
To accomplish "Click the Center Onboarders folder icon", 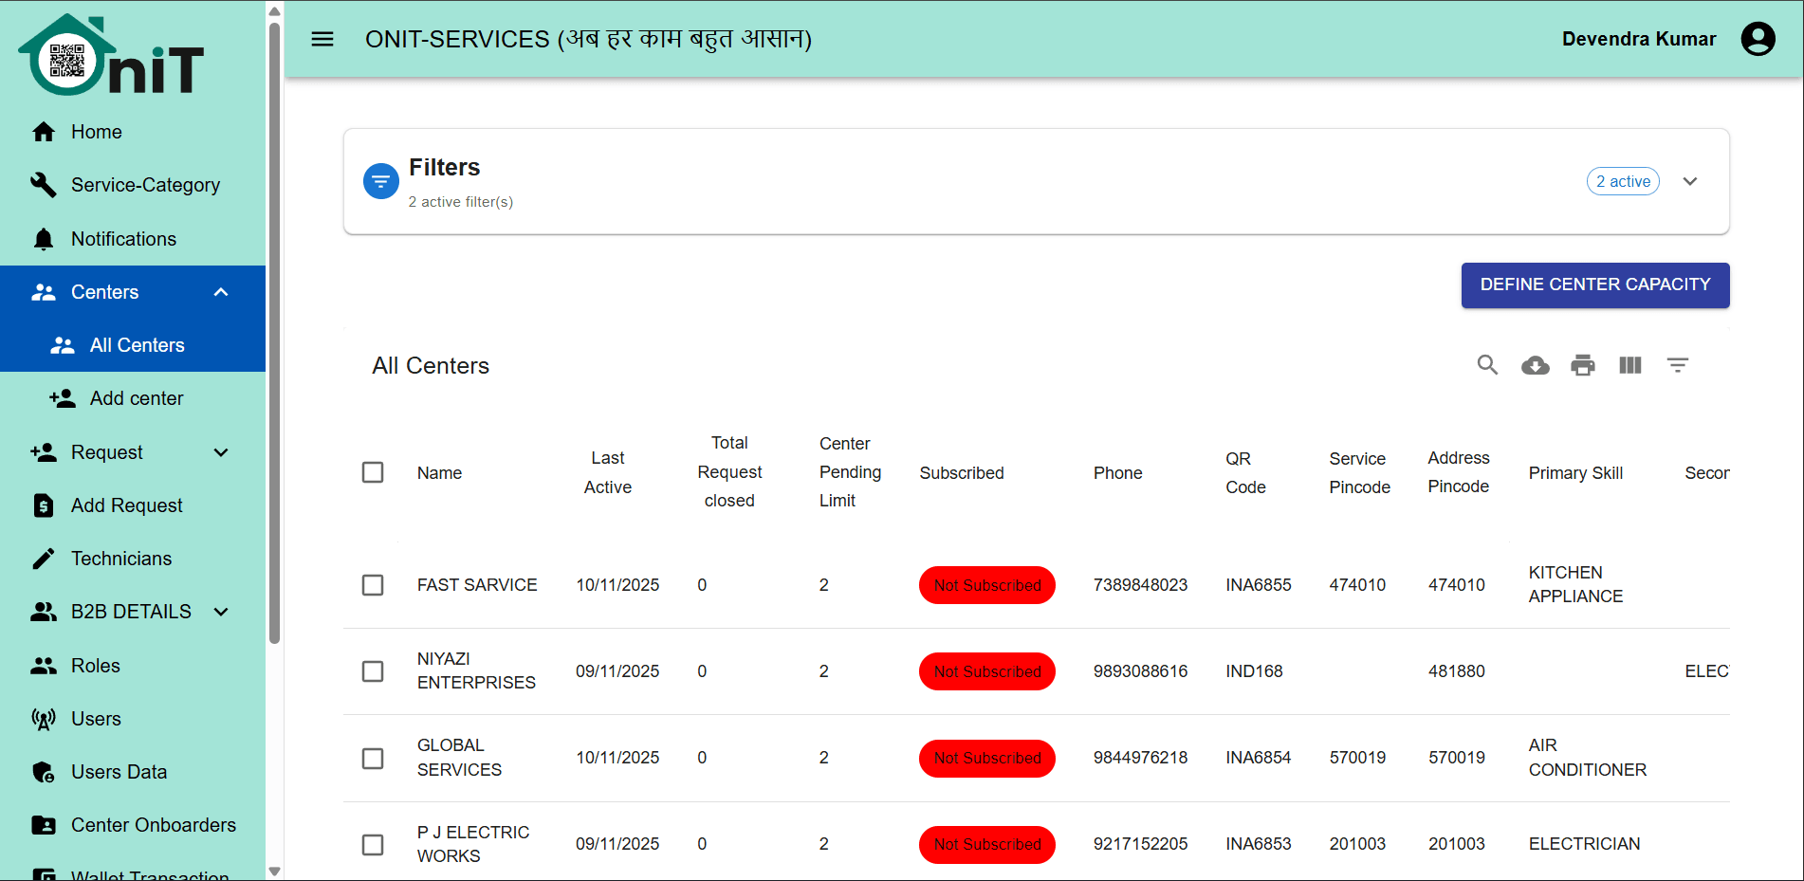I will click(x=44, y=825).
